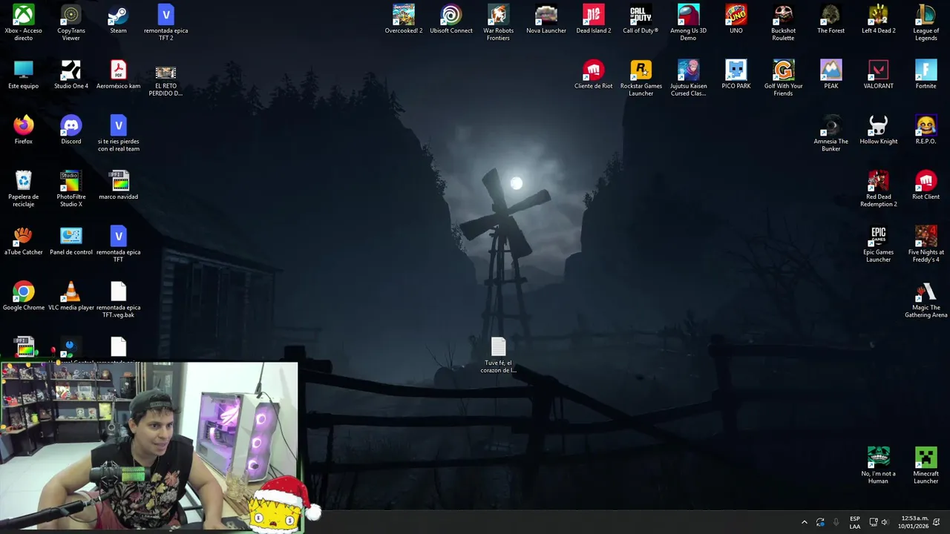Select the 'remontada epica TFT 2' file

(166, 15)
